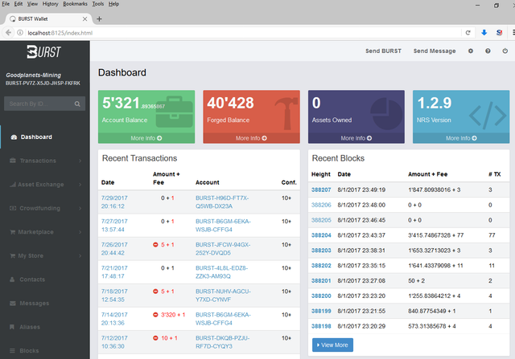
Task: Open a new browser tab with plus
Action: [x=99, y=19]
